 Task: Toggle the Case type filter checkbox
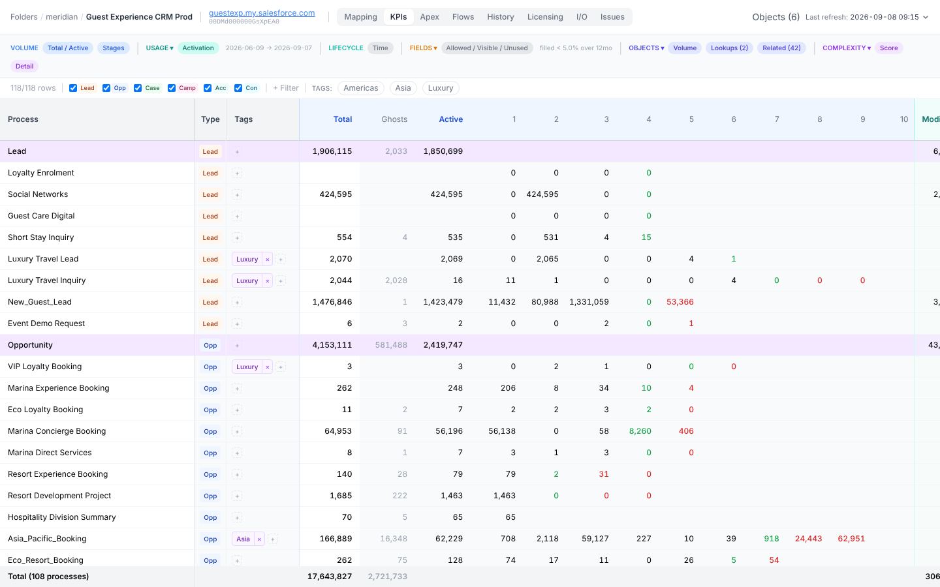coord(138,88)
